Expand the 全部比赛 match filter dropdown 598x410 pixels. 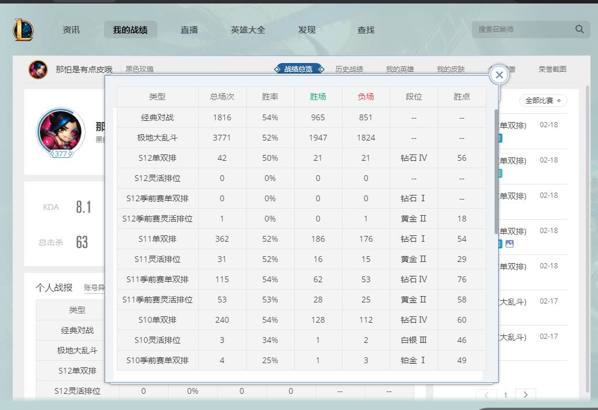[x=543, y=101]
